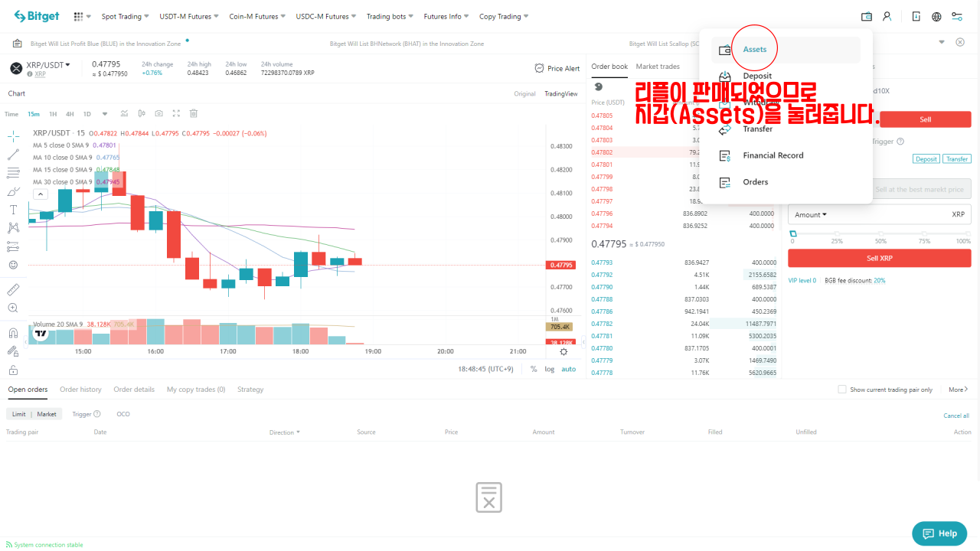Select the crosshair cursor tool

[13, 136]
